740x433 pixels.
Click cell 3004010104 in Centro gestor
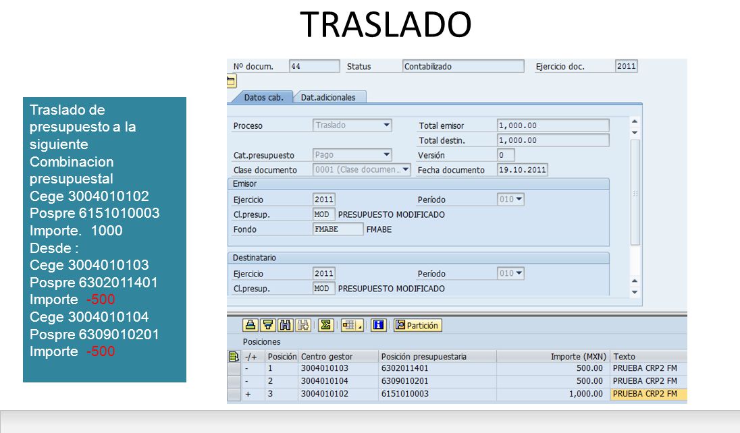tap(338, 381)
